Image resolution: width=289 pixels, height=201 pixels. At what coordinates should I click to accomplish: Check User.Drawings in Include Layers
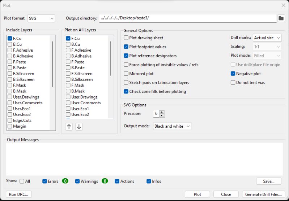click(x=10, y=97)
